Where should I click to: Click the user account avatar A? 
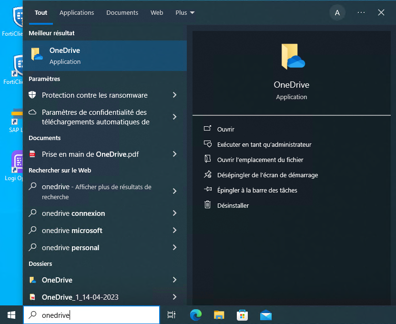[x=337, y=13]
